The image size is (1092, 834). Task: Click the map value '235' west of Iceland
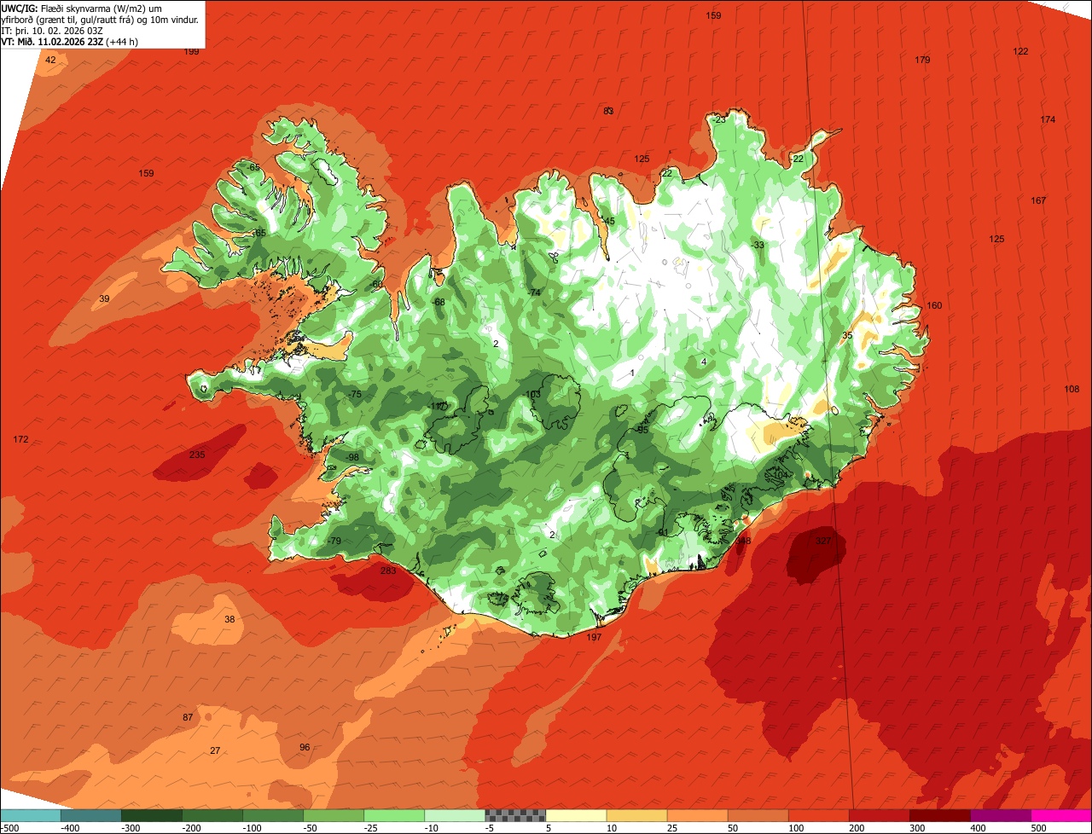tap(197, 455)
